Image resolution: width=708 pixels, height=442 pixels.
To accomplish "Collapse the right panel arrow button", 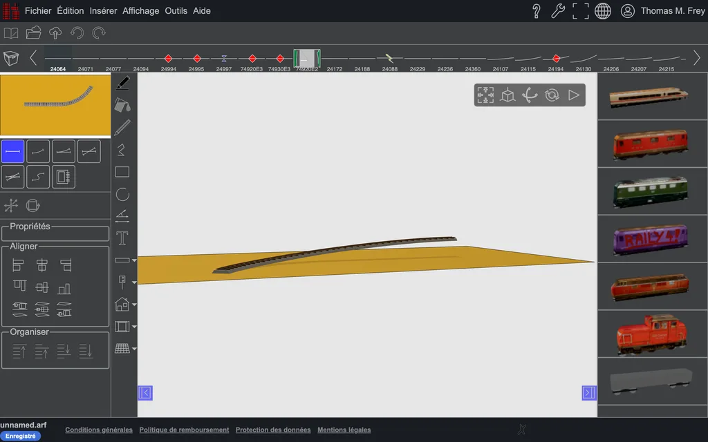I will pyautogui.click(x=589, y=393).
